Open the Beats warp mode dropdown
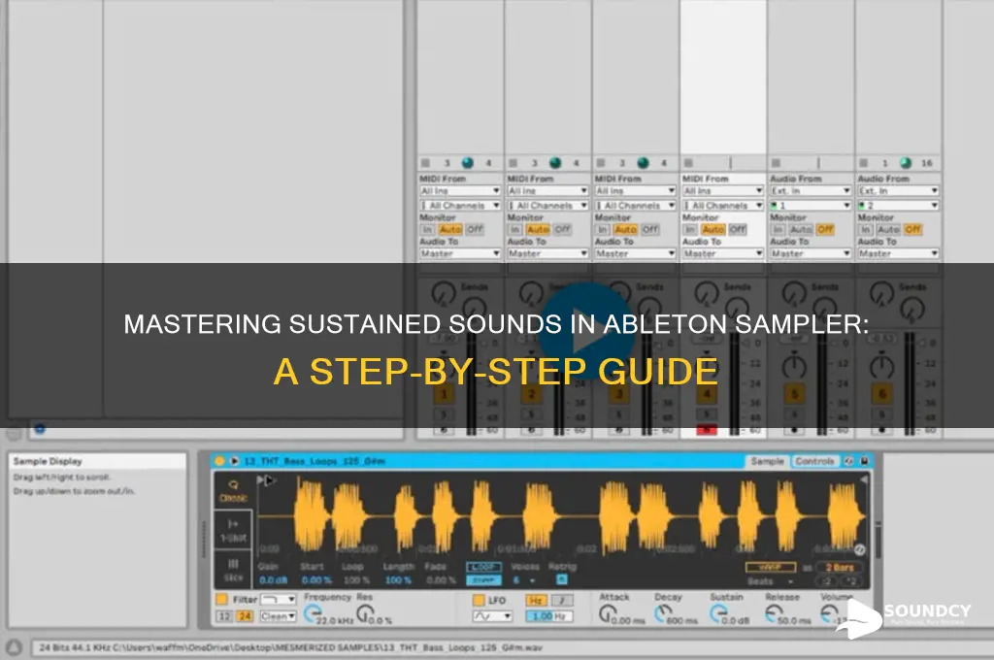 (x=770, y=580)
